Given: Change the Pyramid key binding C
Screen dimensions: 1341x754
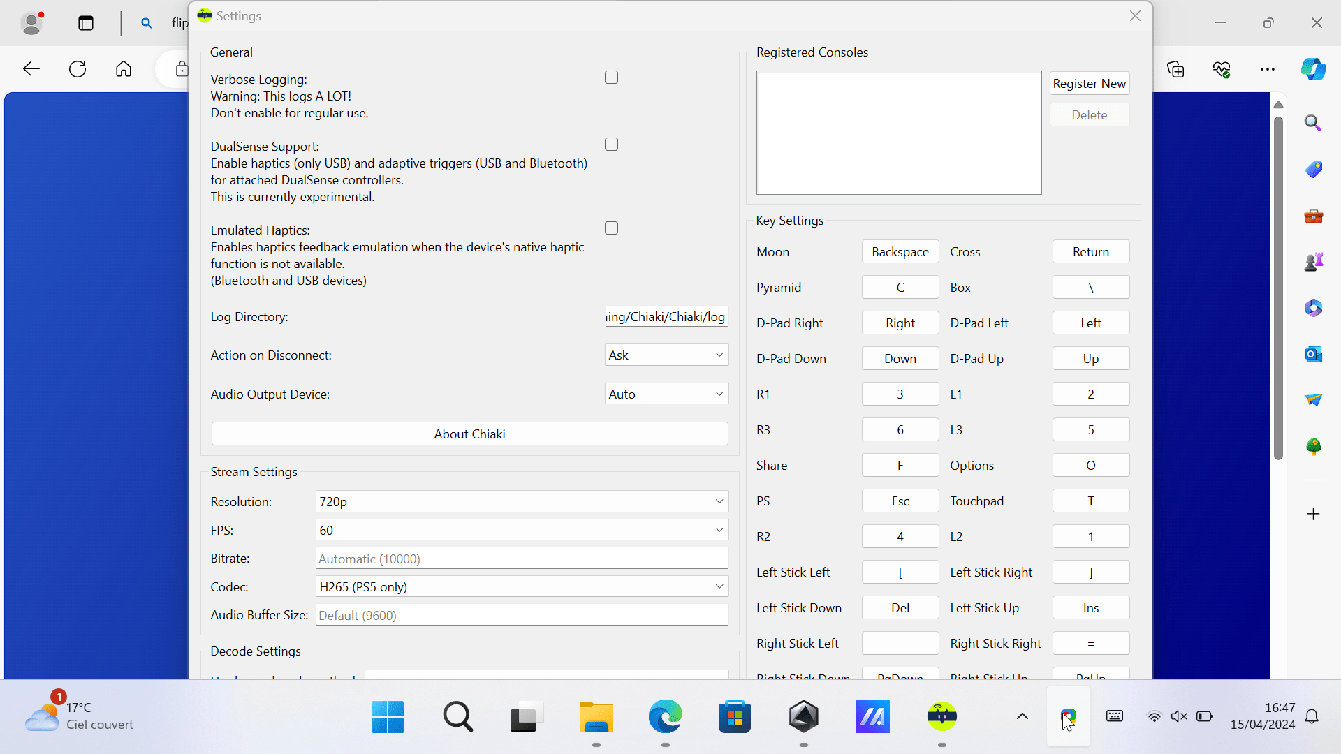Looking at the screenshot, I should point(900,288).
